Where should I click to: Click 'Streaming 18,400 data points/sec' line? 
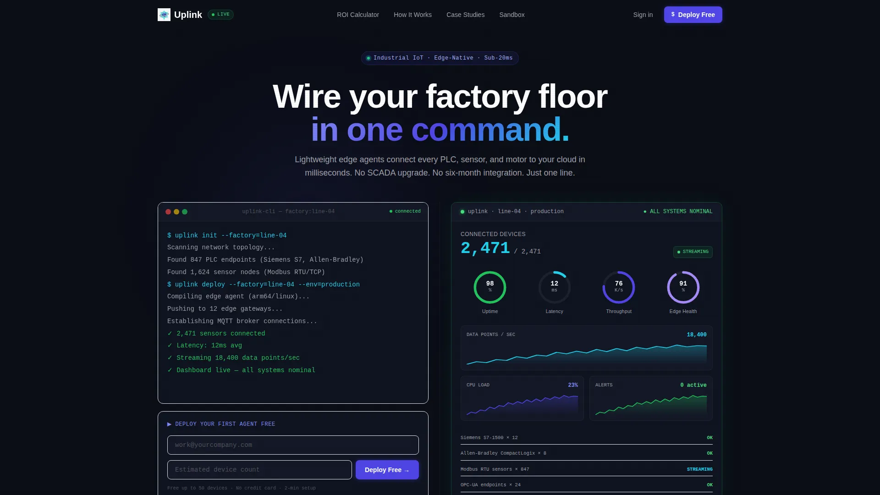coord(234,358)
